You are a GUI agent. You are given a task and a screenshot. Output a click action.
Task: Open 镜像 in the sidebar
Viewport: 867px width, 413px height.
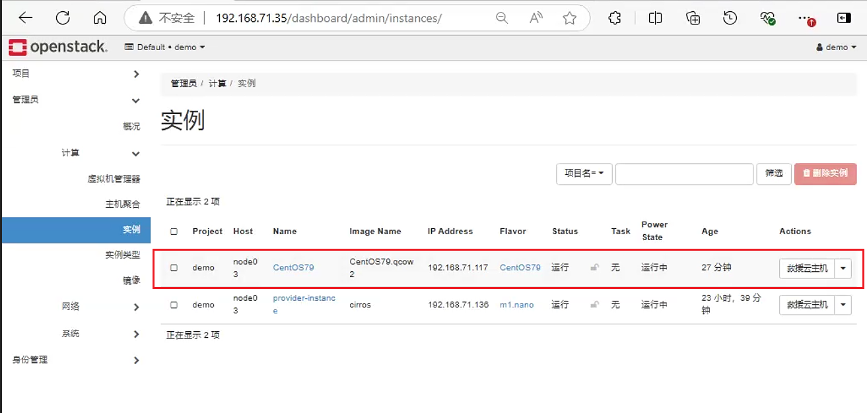coord(131,280)
